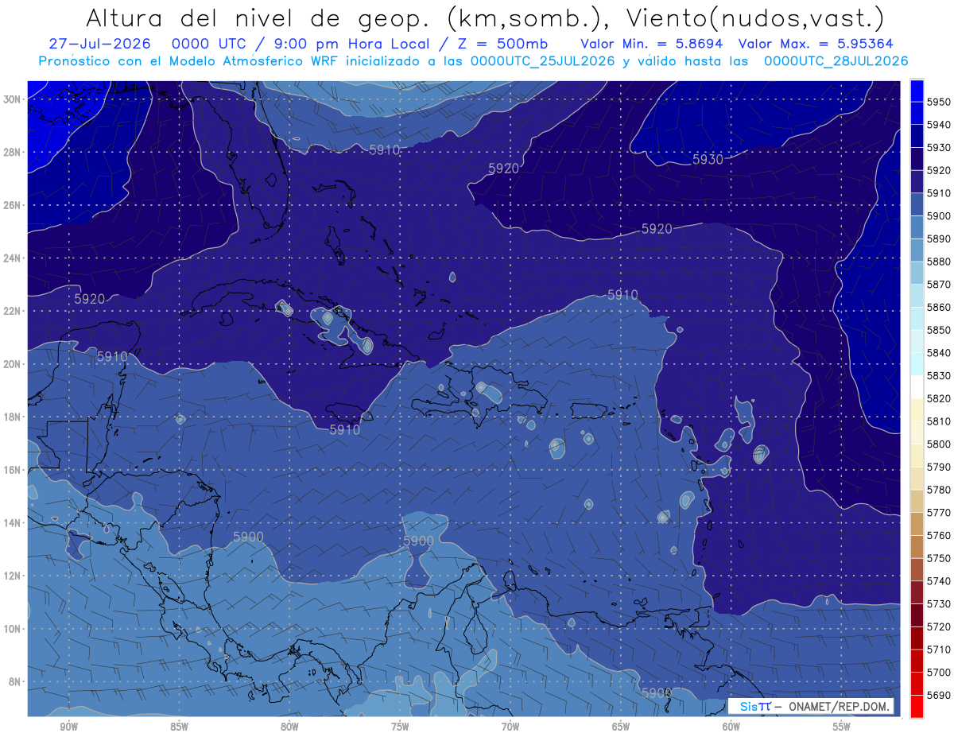Image resolution: width=954 pixels, height=737 pixels.
Task: Select the 18N latitude axis label
Action: point(14,417)
